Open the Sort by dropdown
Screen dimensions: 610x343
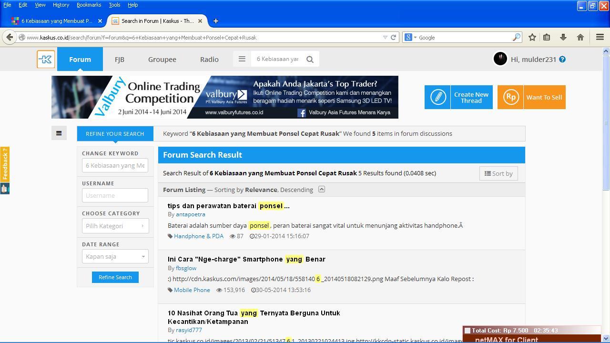[498, 173]
